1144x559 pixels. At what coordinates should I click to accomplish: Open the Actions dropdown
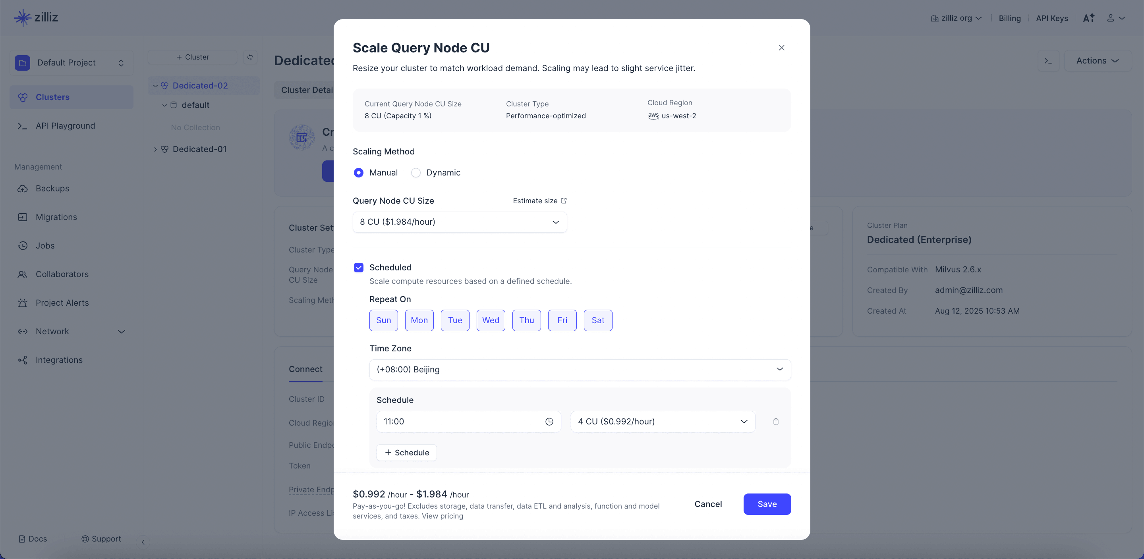click(x=1098, y=61)
